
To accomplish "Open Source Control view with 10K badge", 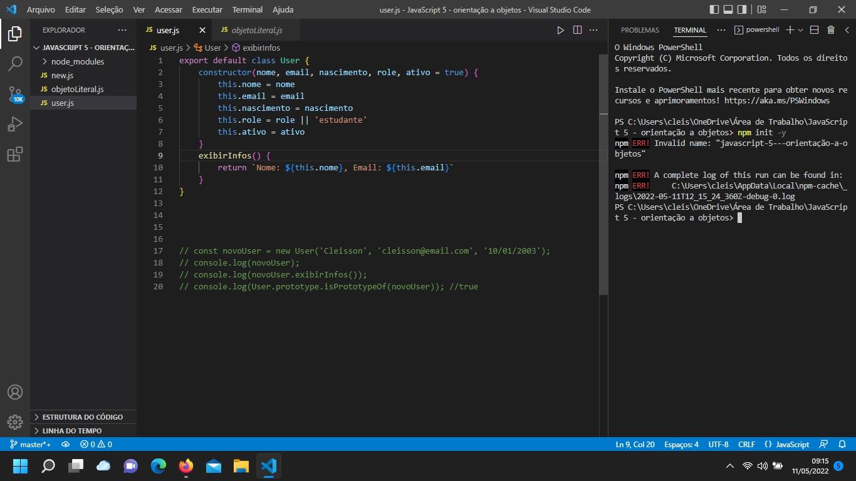I will (15, 94).
